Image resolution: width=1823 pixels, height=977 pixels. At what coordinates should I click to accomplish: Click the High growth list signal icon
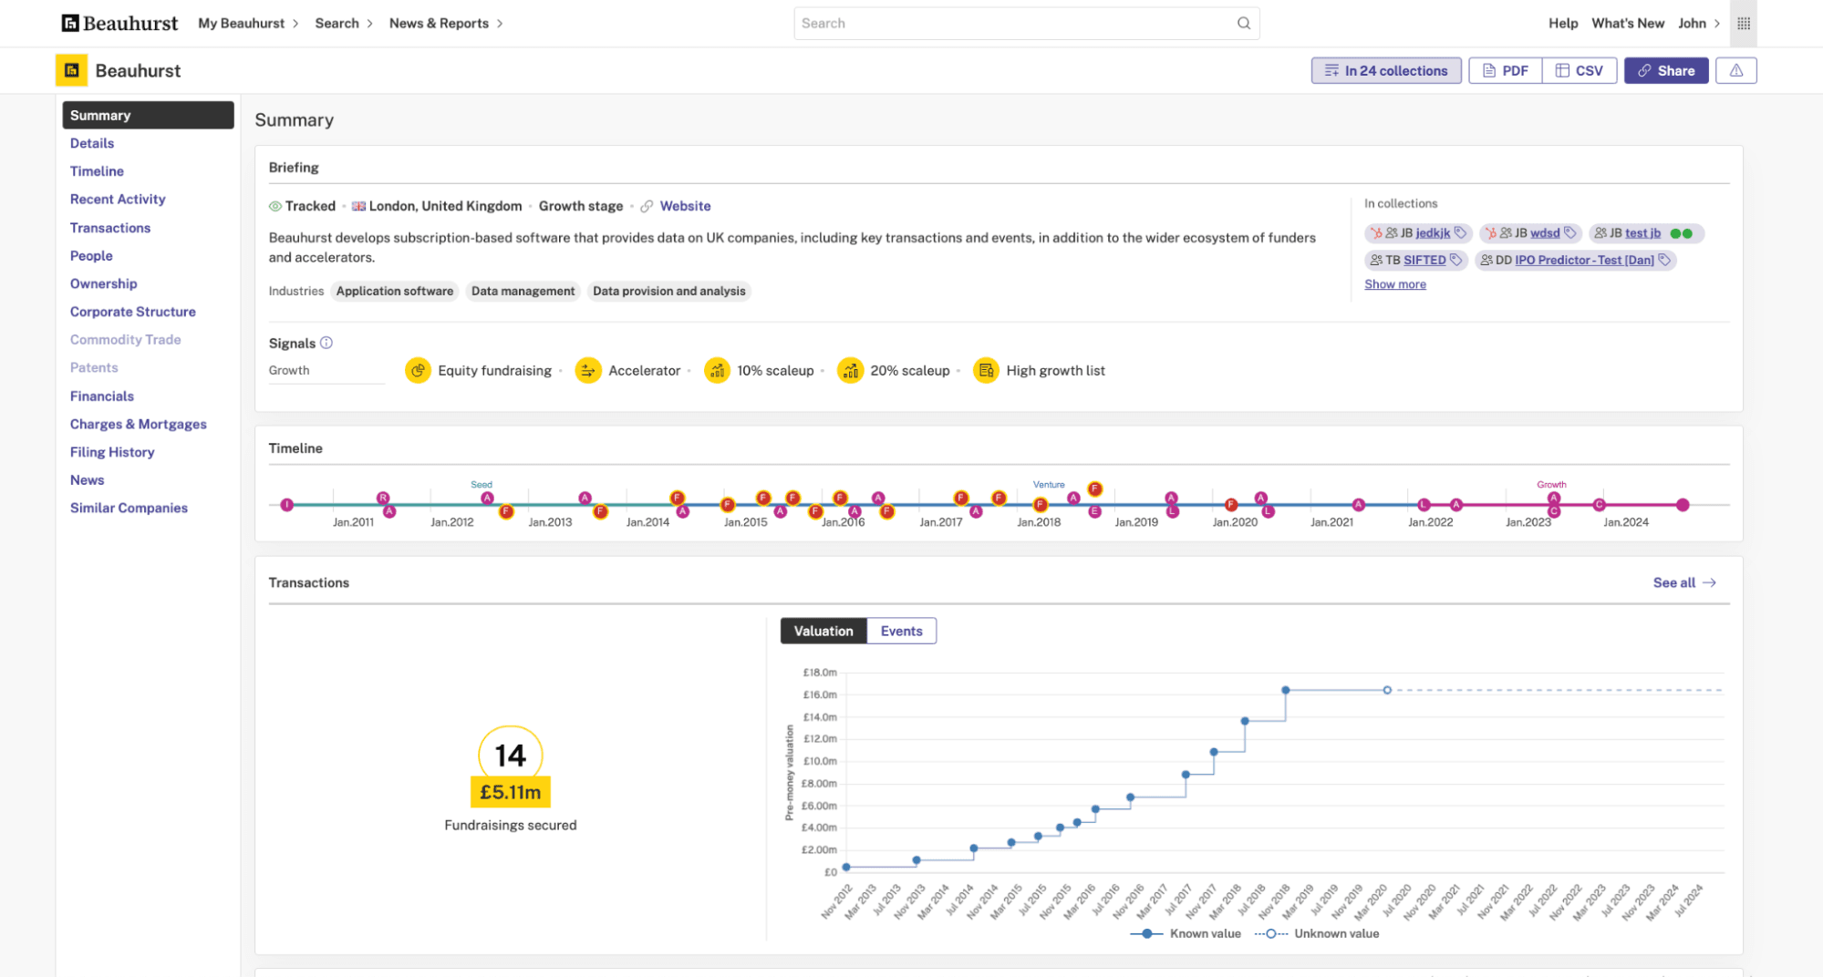pos(986,370)
